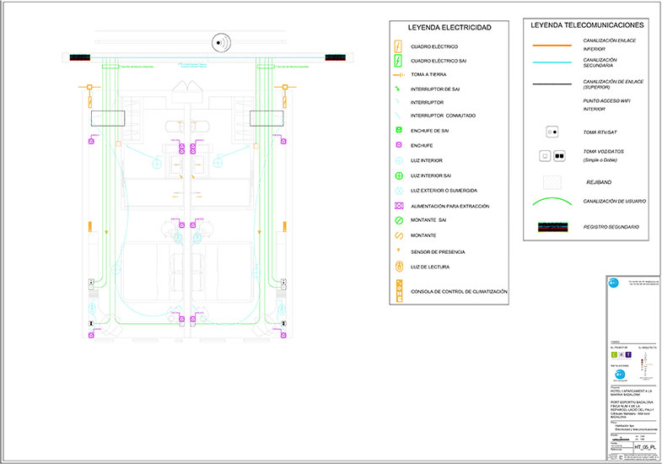Click the blue circular logo in title block
This screenshot has height=464, width=662.
[612, 283]
